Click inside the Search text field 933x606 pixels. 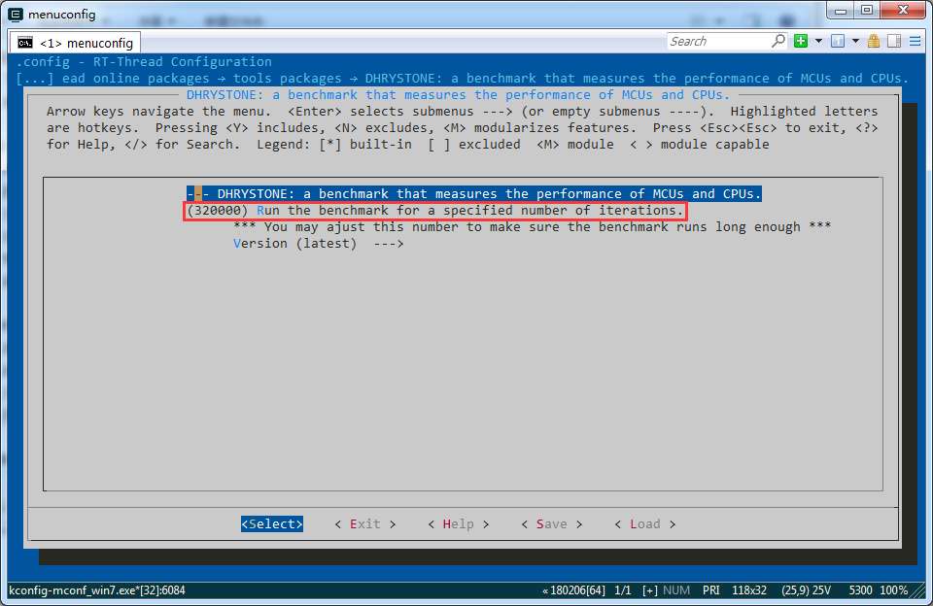pyautogui.click(x=717, y=41)
